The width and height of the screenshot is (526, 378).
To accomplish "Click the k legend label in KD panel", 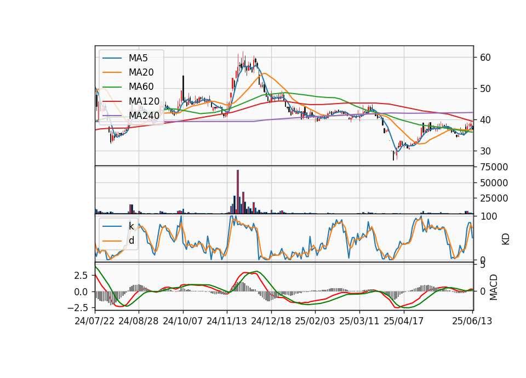I will 131,226.
